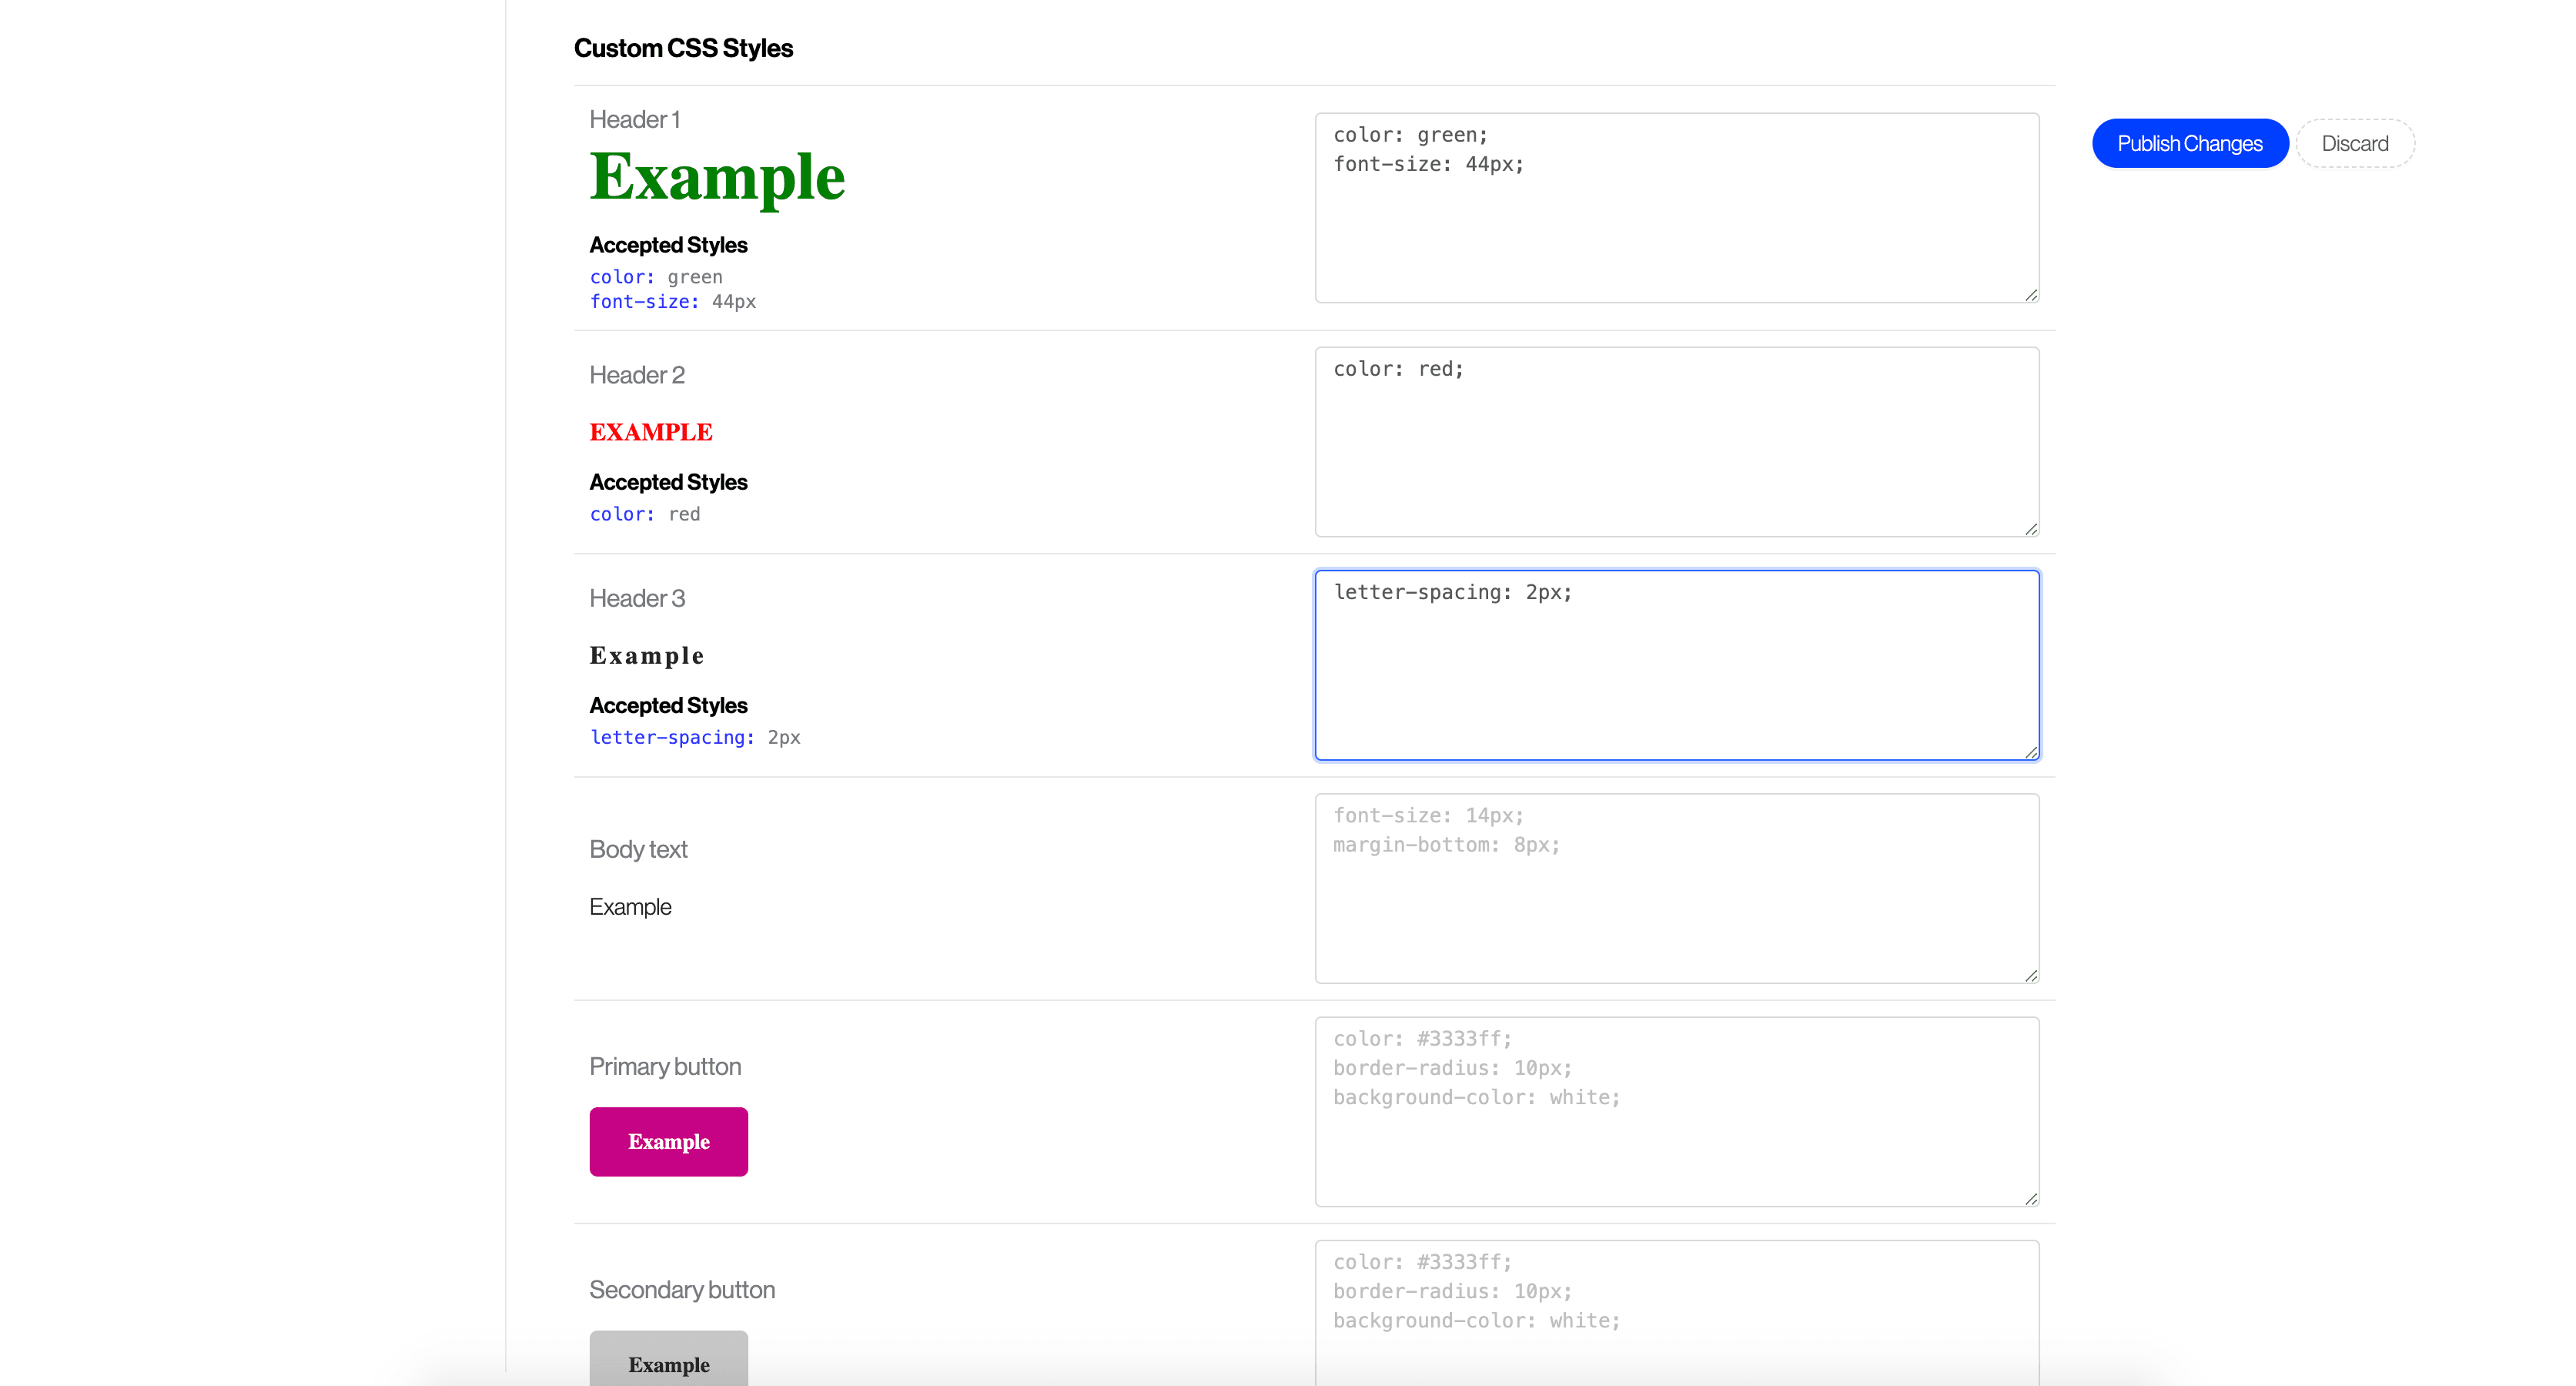Click the Header 1 CSS textarea
Screen dimensions: 2576x1386
[1676, 207]
